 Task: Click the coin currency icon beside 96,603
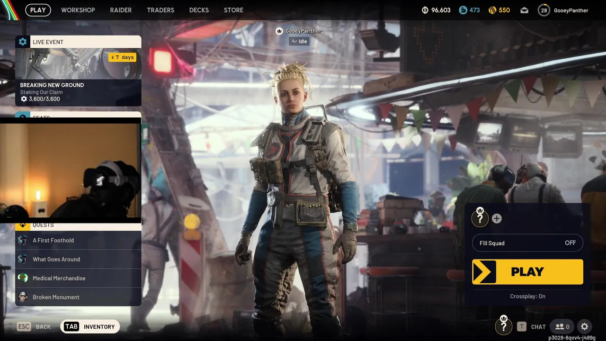[x=425, y=10]
